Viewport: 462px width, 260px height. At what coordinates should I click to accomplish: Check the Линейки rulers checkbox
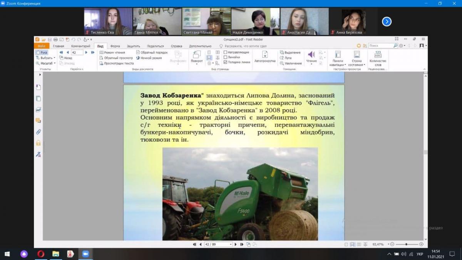[x=226, y=57]
